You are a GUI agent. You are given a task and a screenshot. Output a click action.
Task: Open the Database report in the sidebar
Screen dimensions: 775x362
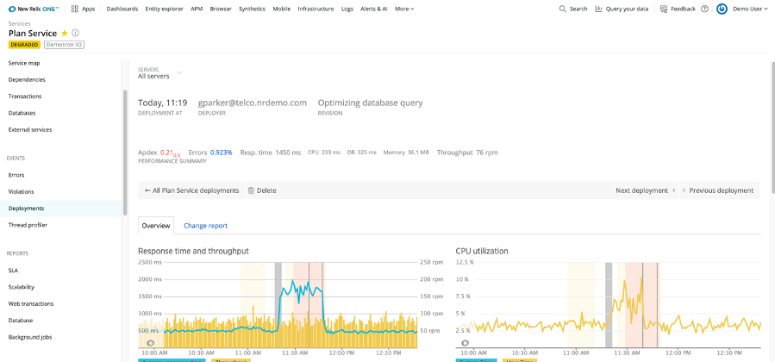coord(21,321)
